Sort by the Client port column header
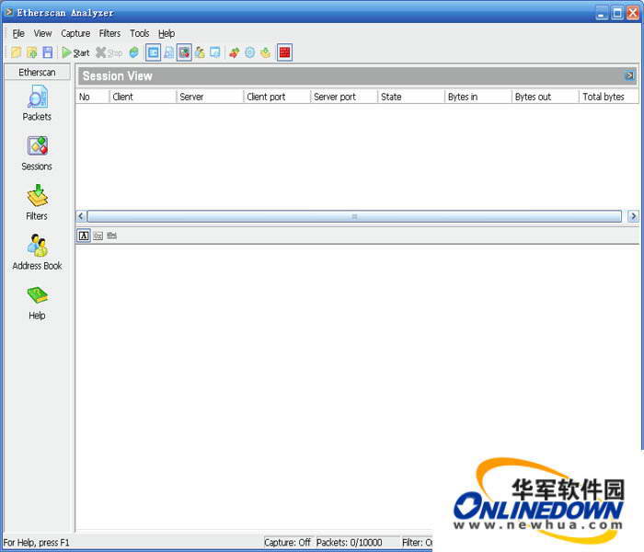The height and width of the screenshot is (552, 644). (277, 97)
